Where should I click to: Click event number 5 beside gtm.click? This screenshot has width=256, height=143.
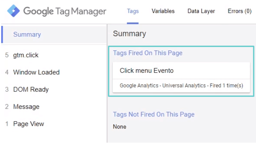click(x=7, y=55)
